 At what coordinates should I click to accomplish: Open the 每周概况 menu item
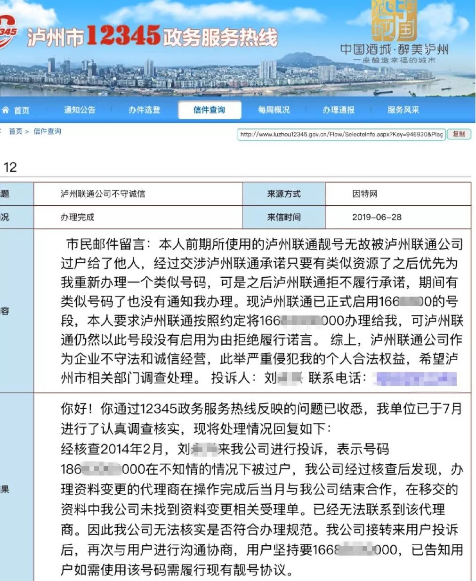click(x=274, y=110)
